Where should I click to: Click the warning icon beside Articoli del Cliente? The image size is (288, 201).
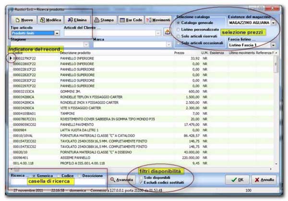coord(168,32)
